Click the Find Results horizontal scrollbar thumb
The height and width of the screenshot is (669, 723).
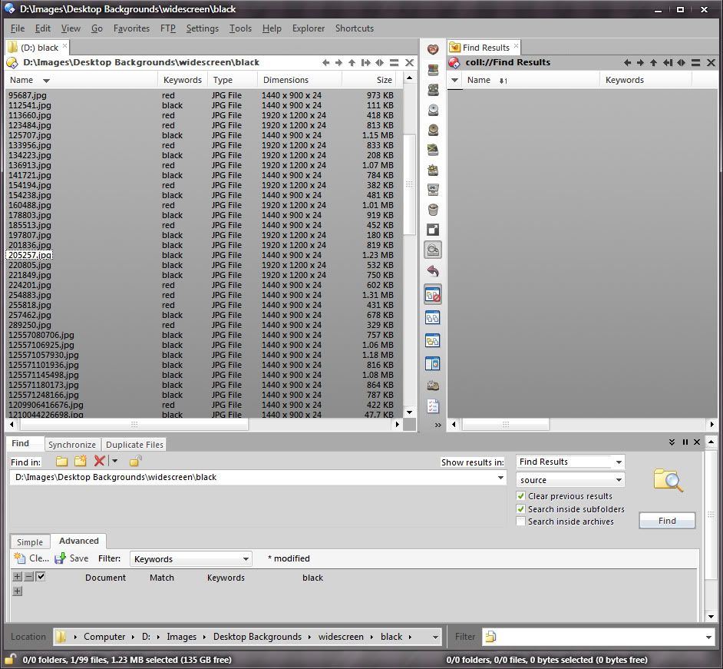click(x=505, y=425)
